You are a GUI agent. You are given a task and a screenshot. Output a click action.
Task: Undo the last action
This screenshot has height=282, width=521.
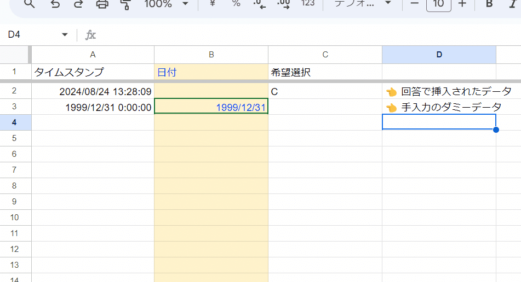click(x=55, y=4)
